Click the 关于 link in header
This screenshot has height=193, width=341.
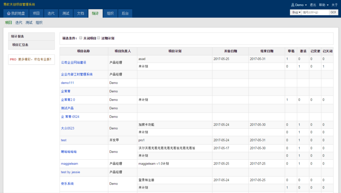click(x=335, y=5)
